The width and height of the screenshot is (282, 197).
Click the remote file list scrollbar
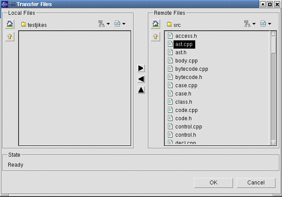[273, 87]
